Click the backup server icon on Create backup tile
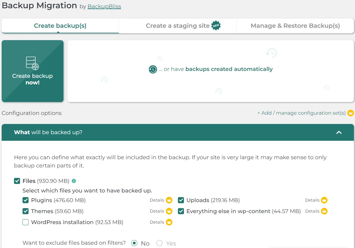The image size is (355, 248). point(32,63)
